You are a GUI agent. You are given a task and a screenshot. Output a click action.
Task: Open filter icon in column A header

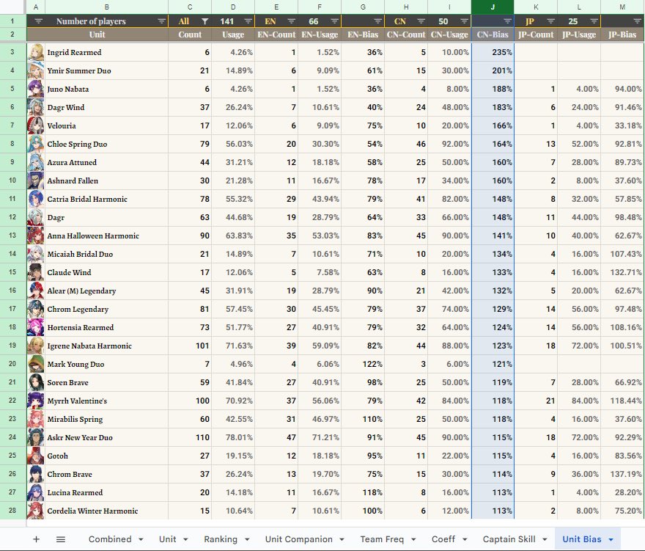tap(38, 21)
